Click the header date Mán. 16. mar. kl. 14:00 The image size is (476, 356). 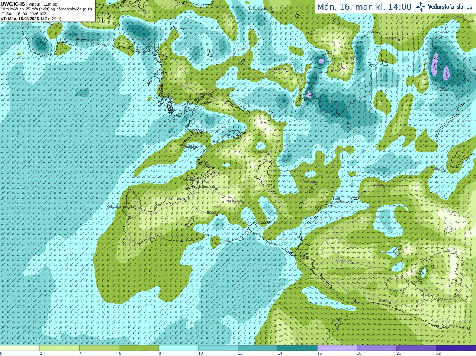click(364, 7)
